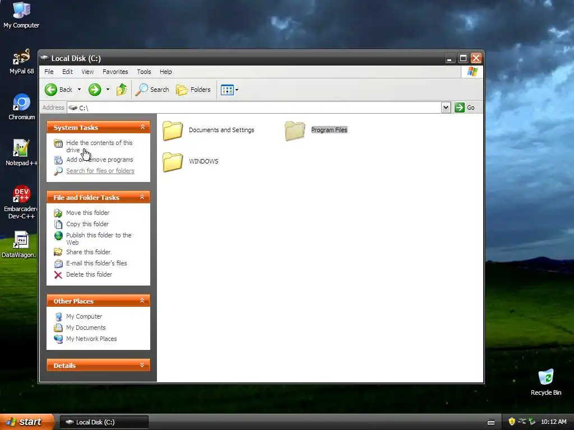574x430 pixels.
Task: Select the My Computer desktop icon
Action: 21,15
